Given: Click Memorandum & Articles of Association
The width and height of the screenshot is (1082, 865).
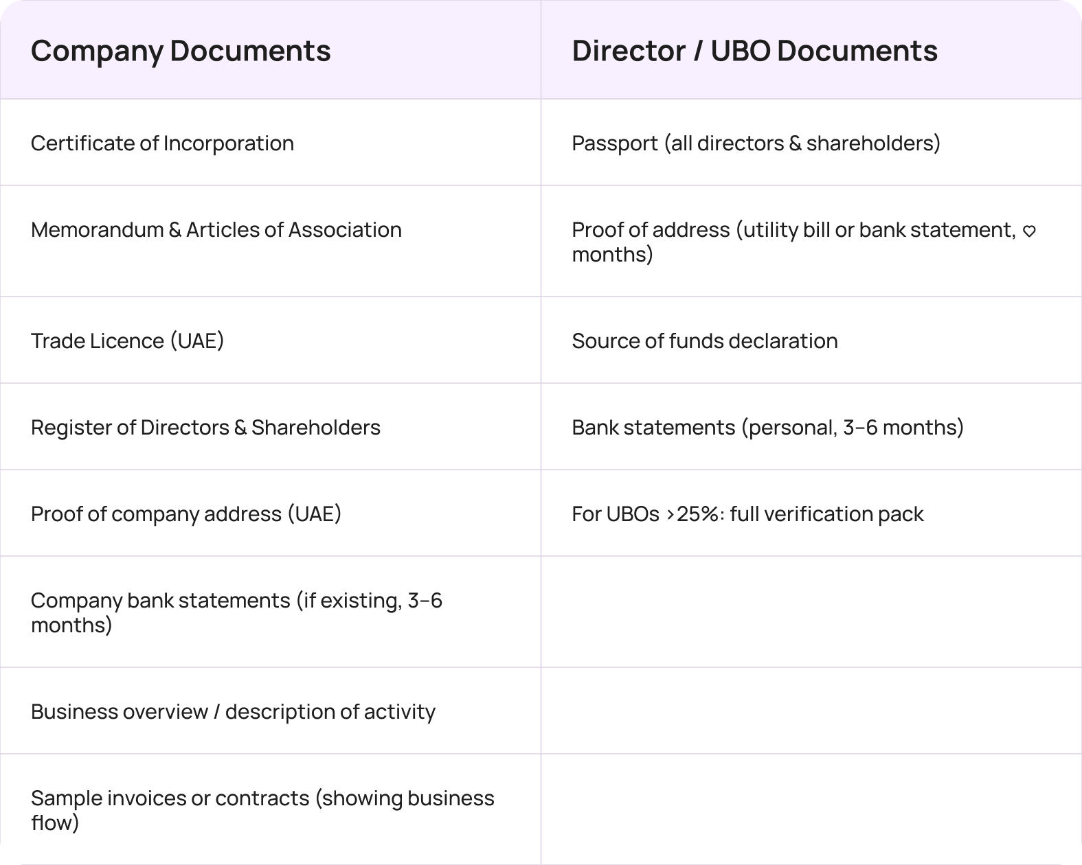Looking at the screenshot, I should click(x=216, y=229).
